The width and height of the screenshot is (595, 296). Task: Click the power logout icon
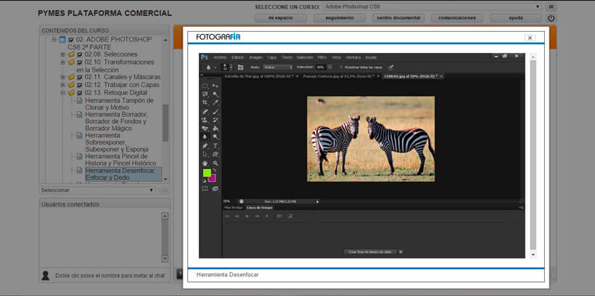point(551,18)
